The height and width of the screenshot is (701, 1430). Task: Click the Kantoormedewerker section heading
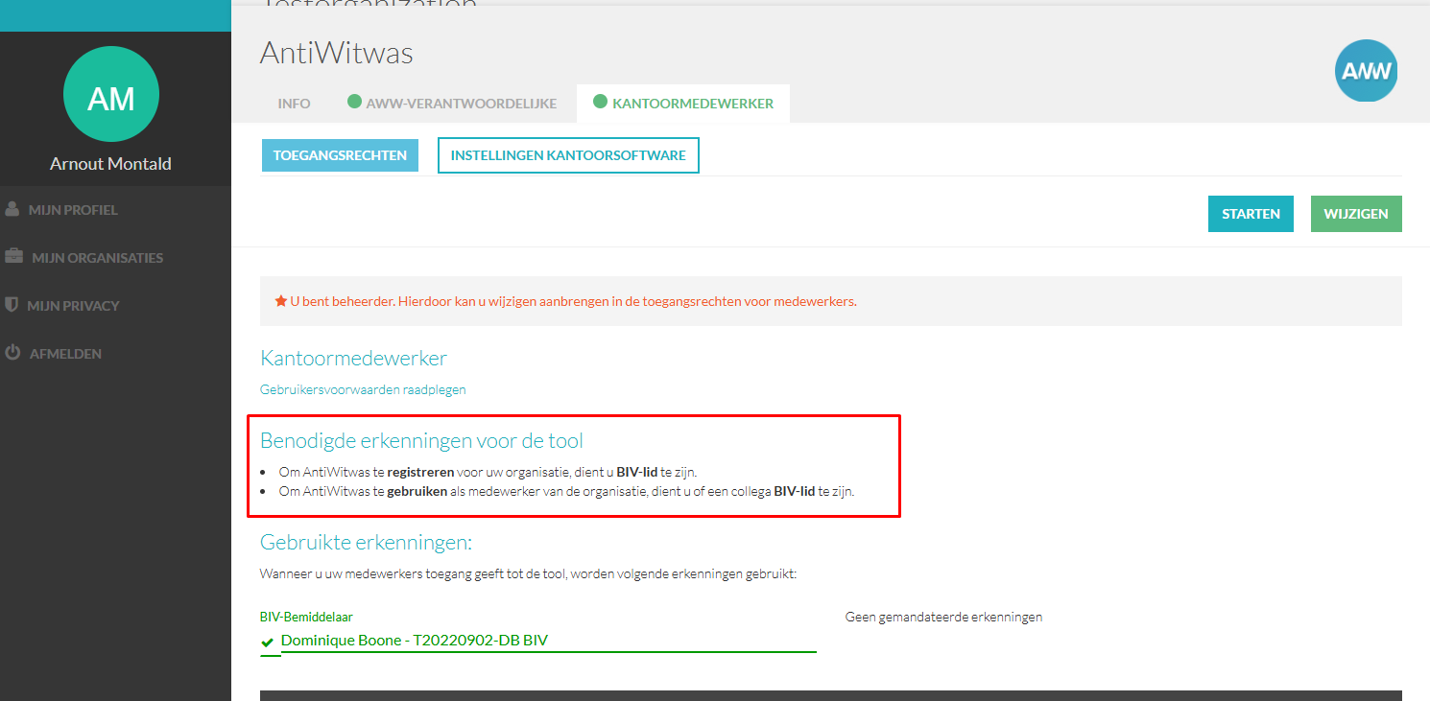point(353,359)
